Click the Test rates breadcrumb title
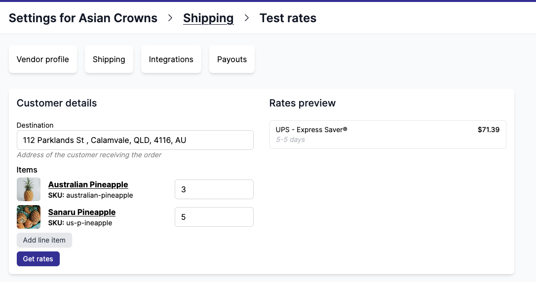Image resolution: width=536 pixels, height=282 pixels. 288,18
